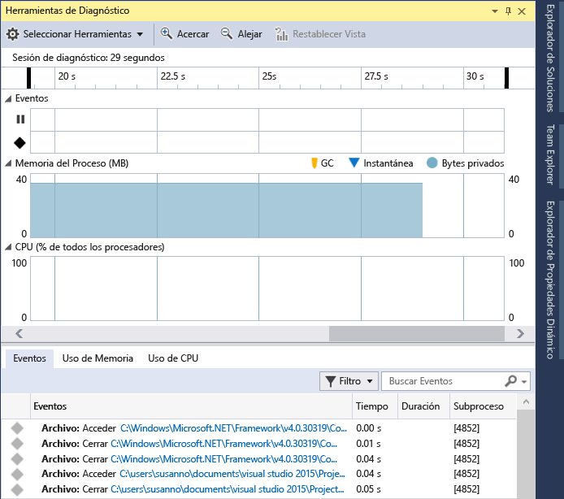The height and width of the screenshot is (499, 564).
Task: Click the diamond icon of the 0.05 s event
Action: (x=17, y=489)
